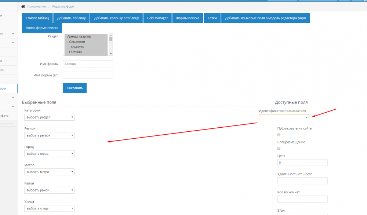367x215 pixels.
Task: Open the Улица выбрать улицу dropdown
Action: click(x=50, y=208)
